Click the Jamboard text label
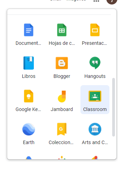This screenshot has width=126, height=172. tap(62, 109)
